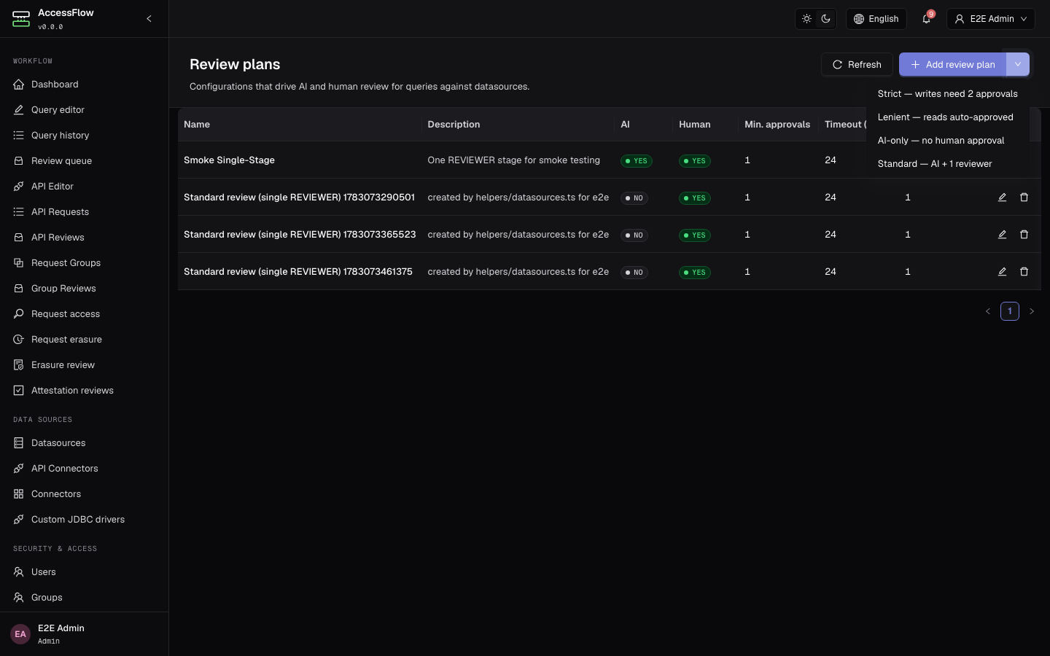The width and height of the screenshot is (1050, 656).
Task: Click the AI YES badge for Smoke Single-Stage
Action: 637,161
